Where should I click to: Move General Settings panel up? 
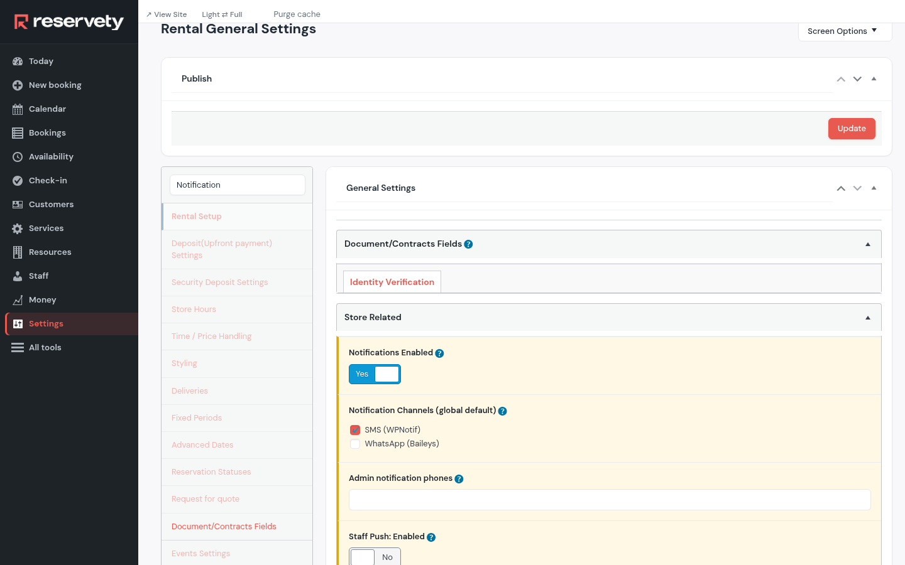841,188
